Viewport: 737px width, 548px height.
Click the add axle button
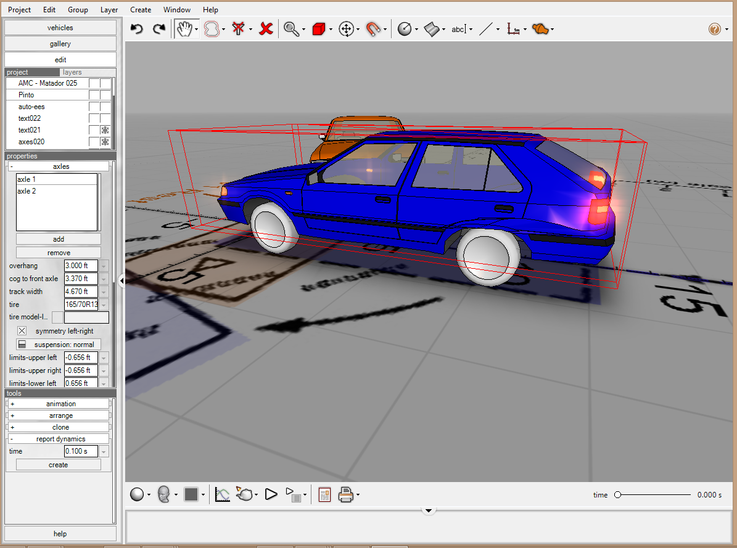tap(59, 239)
